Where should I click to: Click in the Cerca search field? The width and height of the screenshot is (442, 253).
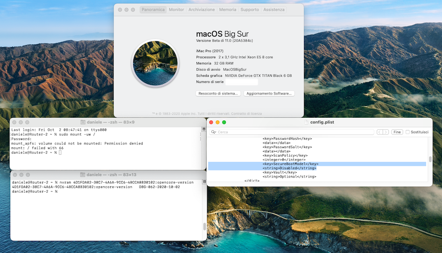click(295, 132)
